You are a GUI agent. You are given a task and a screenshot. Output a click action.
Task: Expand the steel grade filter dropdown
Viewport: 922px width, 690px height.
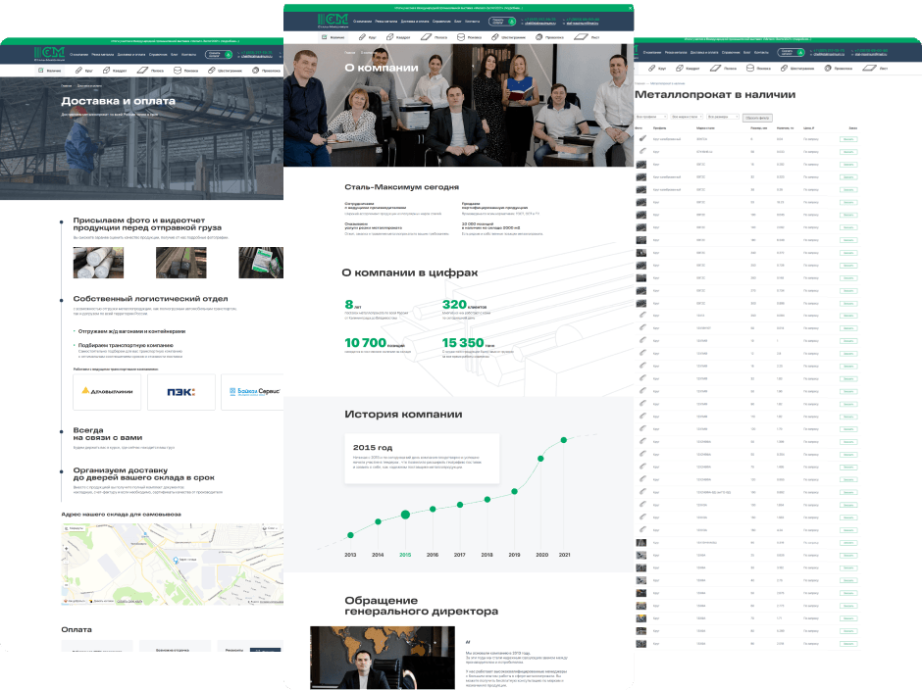tap(687, 117)
